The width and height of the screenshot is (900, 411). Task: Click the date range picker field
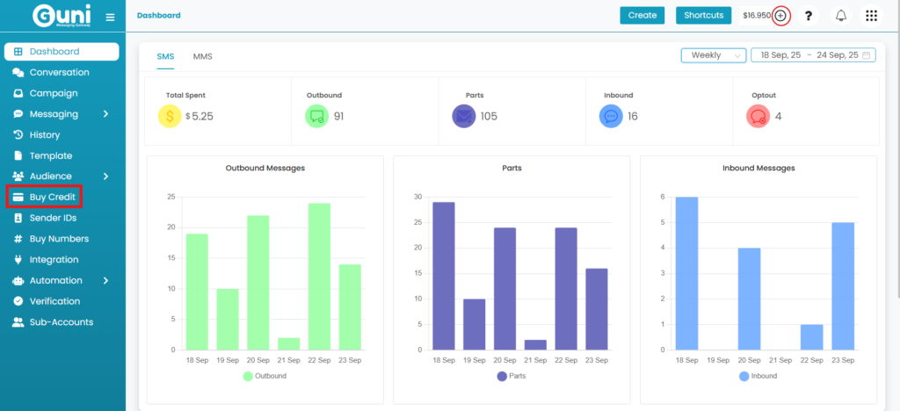click(813, 55)
